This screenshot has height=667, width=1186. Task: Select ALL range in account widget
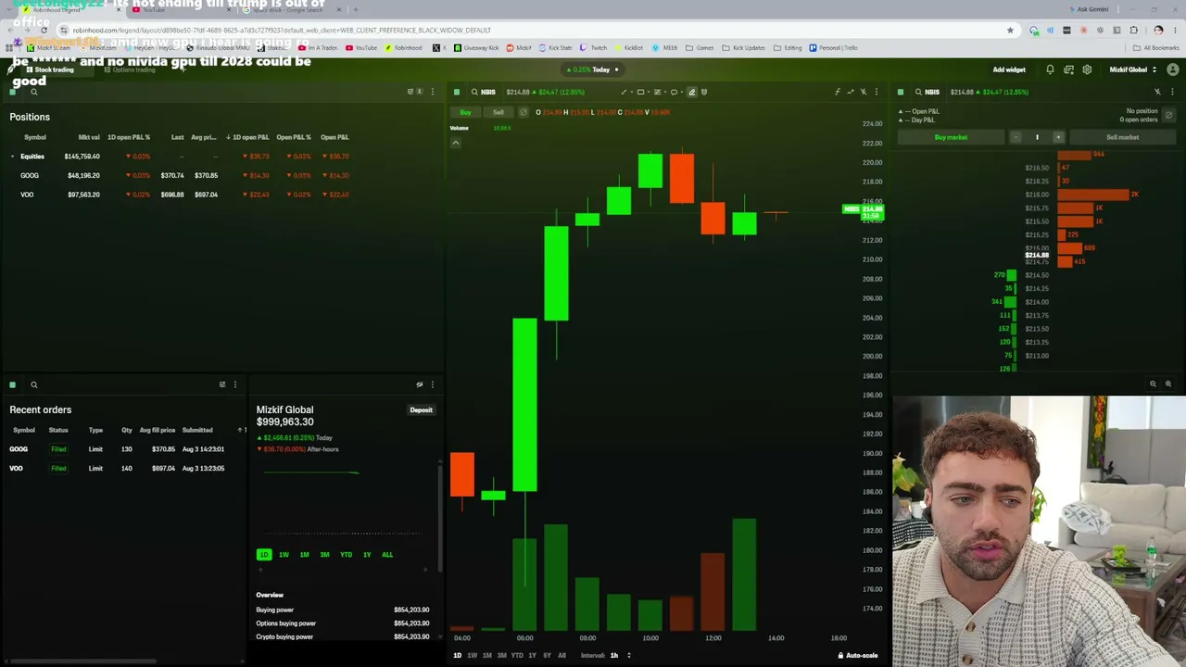387,554
